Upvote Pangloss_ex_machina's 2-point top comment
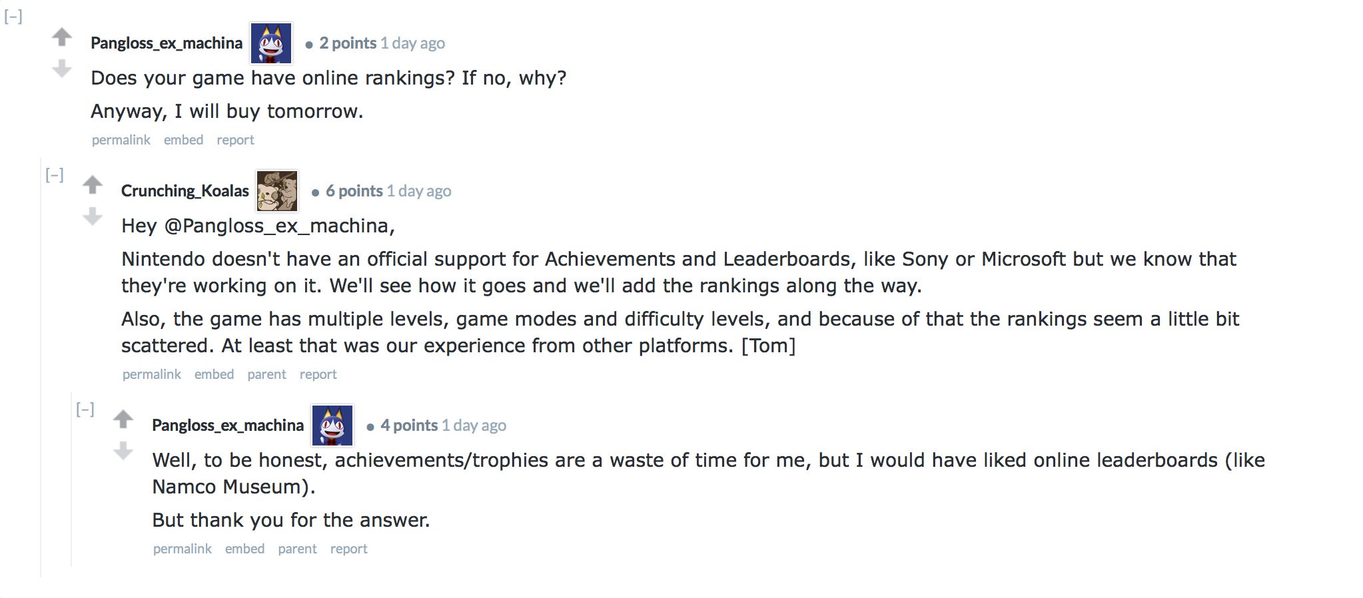This screenshot has width=1363, height=598. click(x=62, y=37)
